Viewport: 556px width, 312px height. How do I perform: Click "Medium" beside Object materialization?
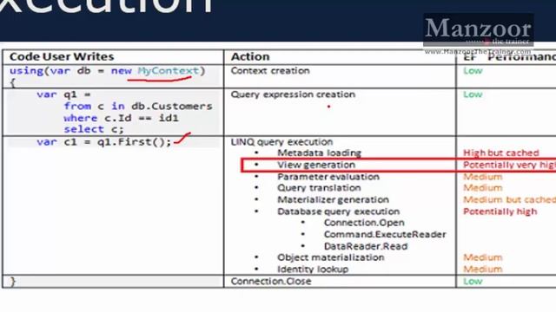[x=483, y=257]
